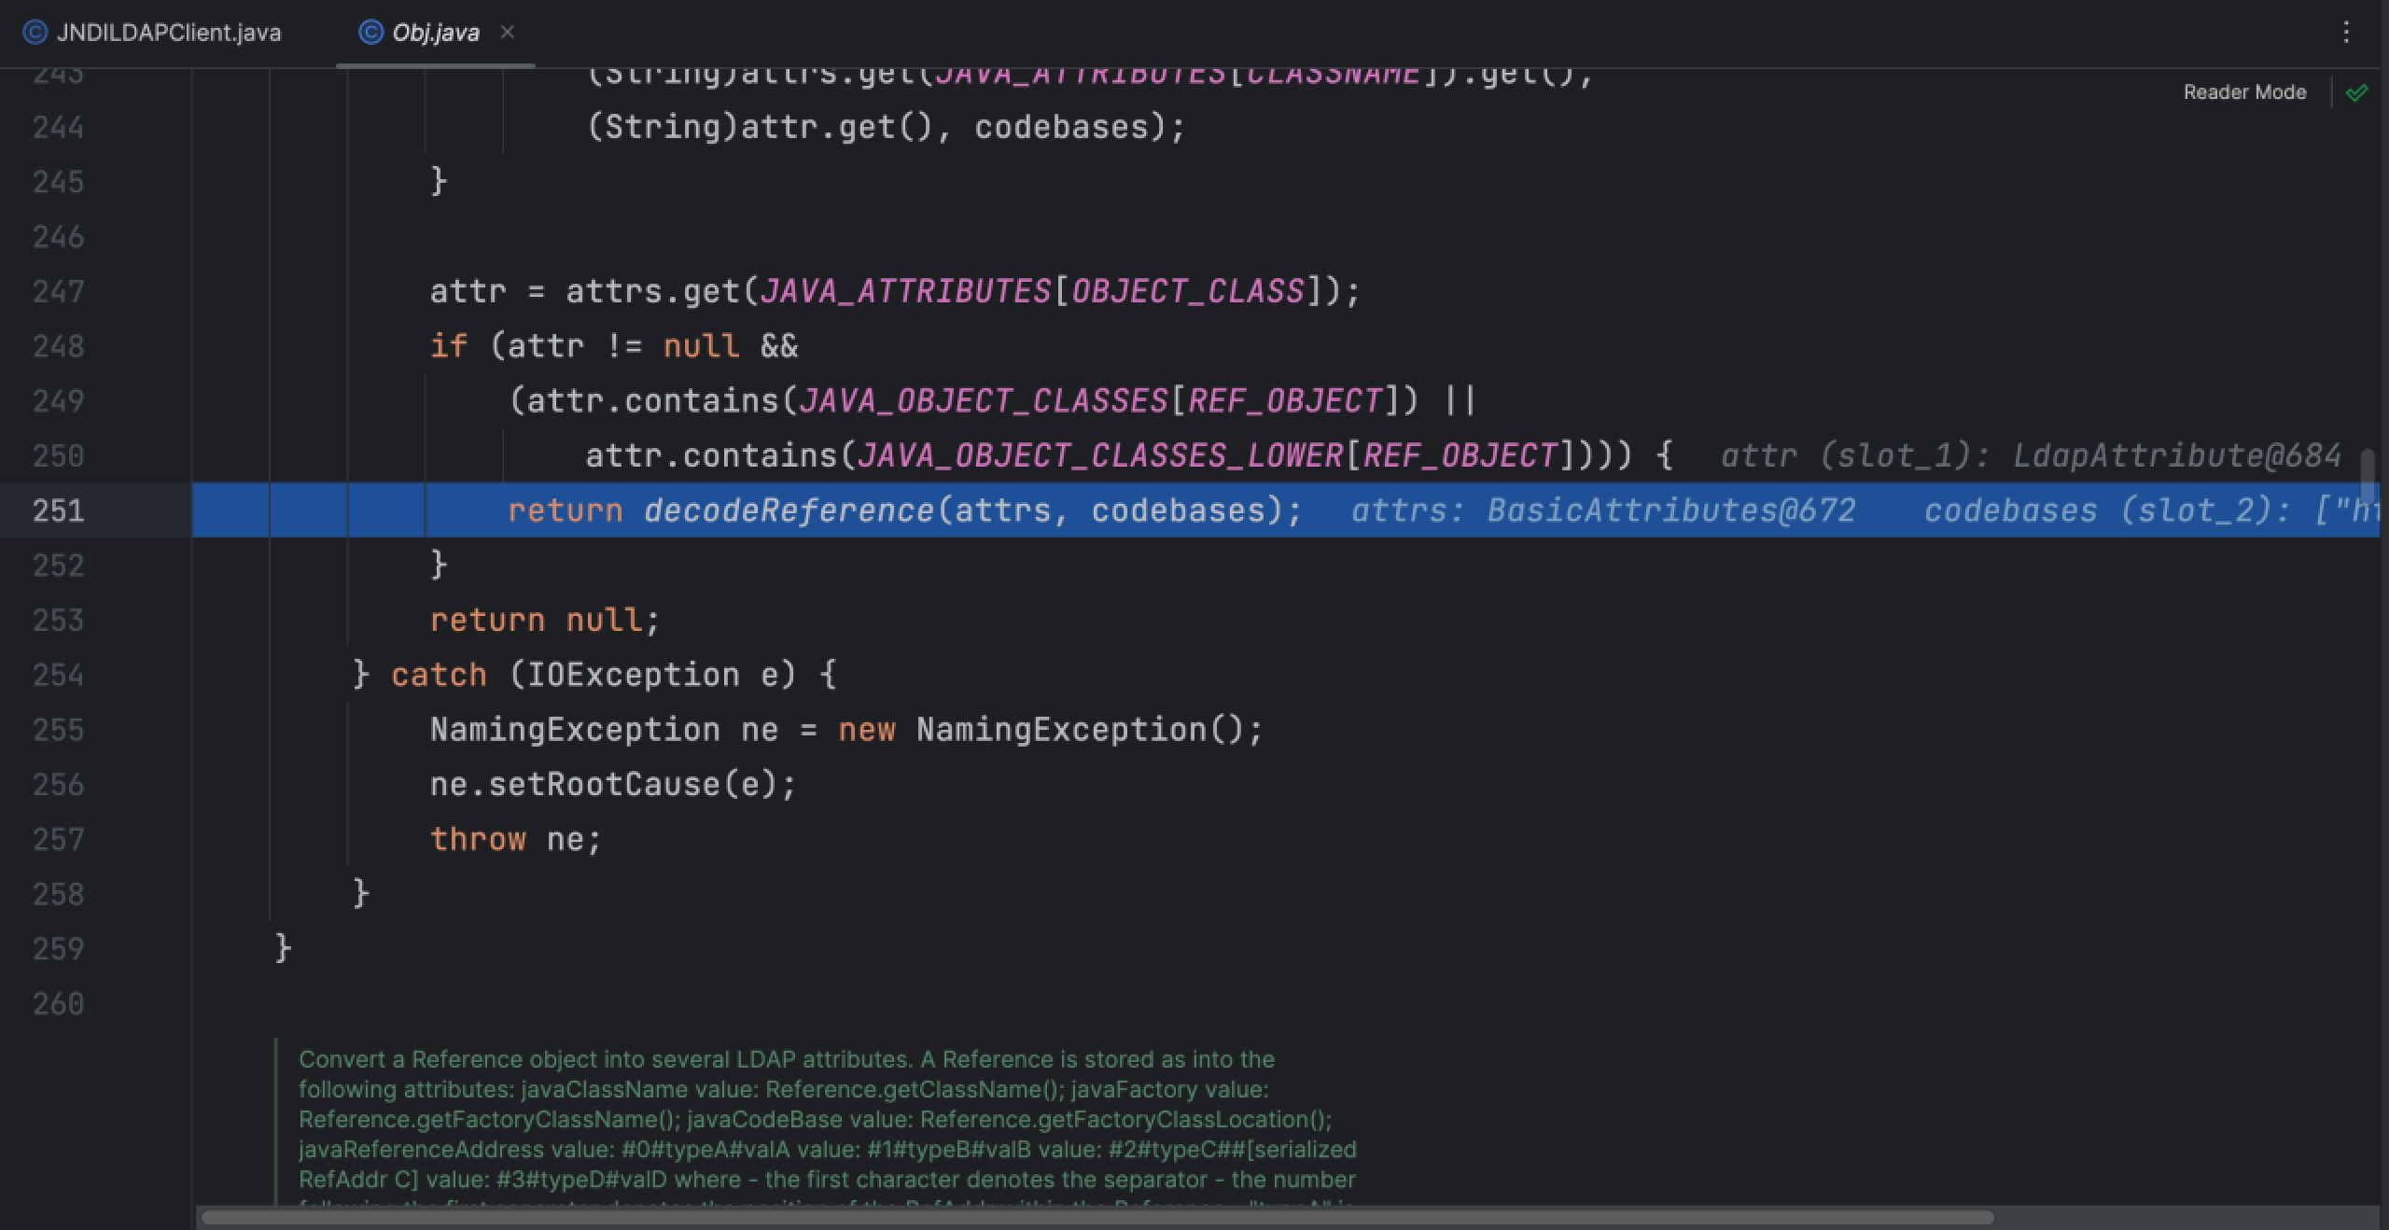Viewport: 2389px width, 1230px height.
Task: Click '(String)attr.get(), codebases);' on line 244
Action: [x=886, y=127]
